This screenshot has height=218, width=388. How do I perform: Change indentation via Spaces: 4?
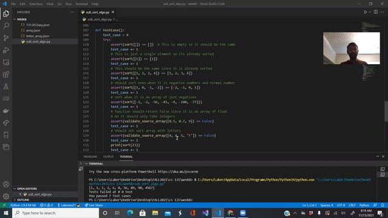(x=327, y=205)
